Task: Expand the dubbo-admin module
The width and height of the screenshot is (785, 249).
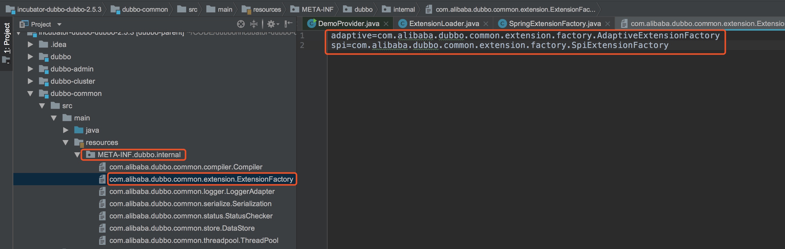Action: (x=30, y=69)
